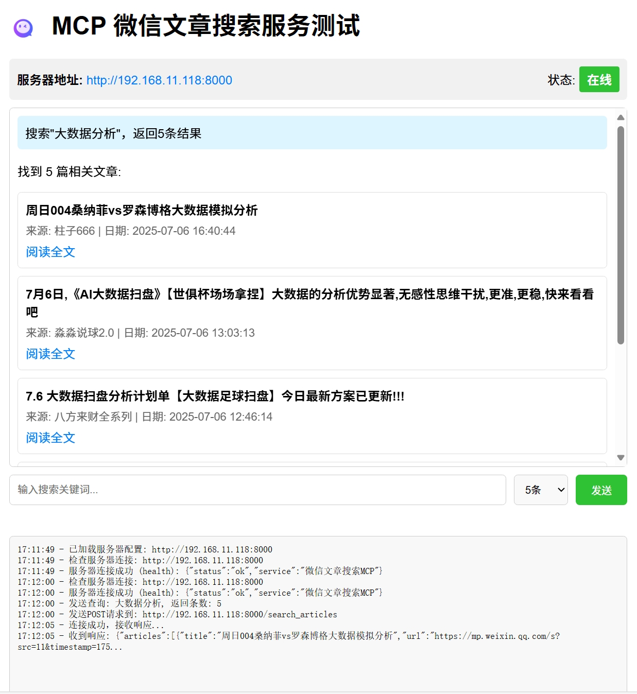Click the title 7.6 大数据扫盘分析计划单
Viewport: 637px width, 694px height.
(215, 396)
